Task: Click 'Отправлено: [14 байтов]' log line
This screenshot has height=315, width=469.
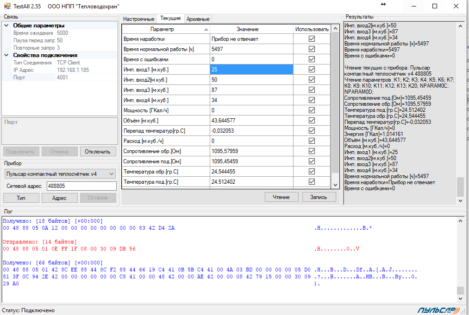Action: (x=39, y=242)
